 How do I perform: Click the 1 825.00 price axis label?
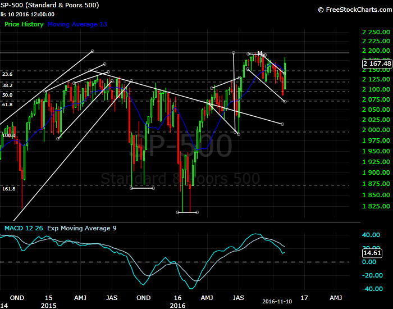pos(376,206)
